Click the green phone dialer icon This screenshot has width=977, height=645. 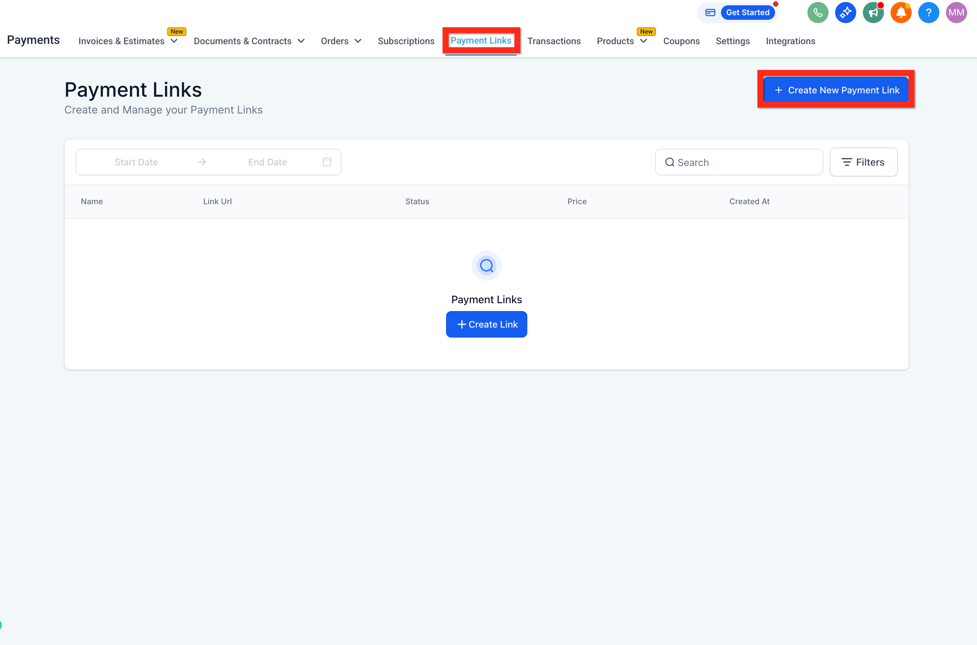[x=817, y=13]
